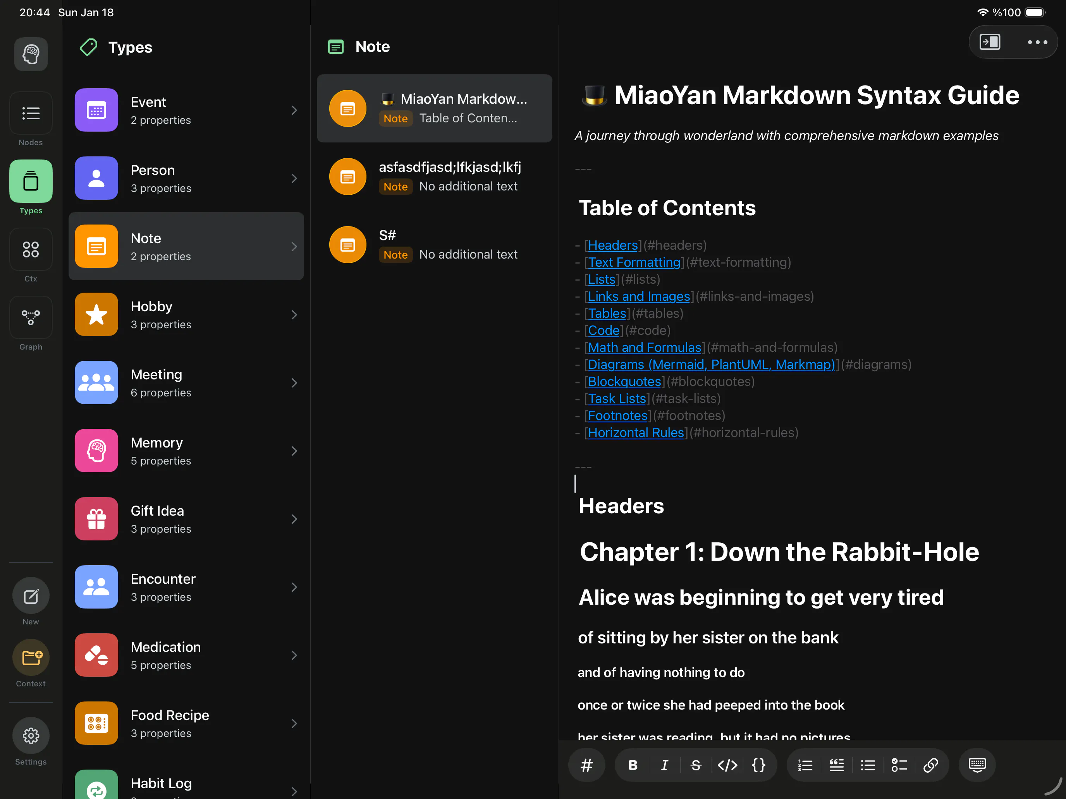
Task: Insert a link from the toolbar
Action: tap(930, 765)
